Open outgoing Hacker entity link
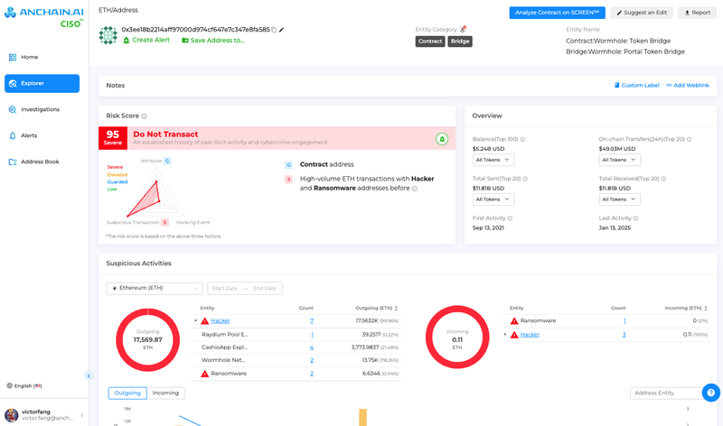The height and width of the screenshot is (426, 723). tap(221, 321)
